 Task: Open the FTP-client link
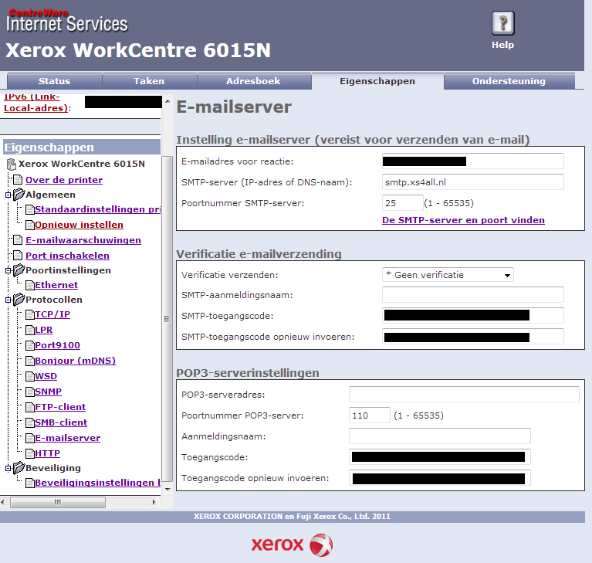tap(60, 407)
